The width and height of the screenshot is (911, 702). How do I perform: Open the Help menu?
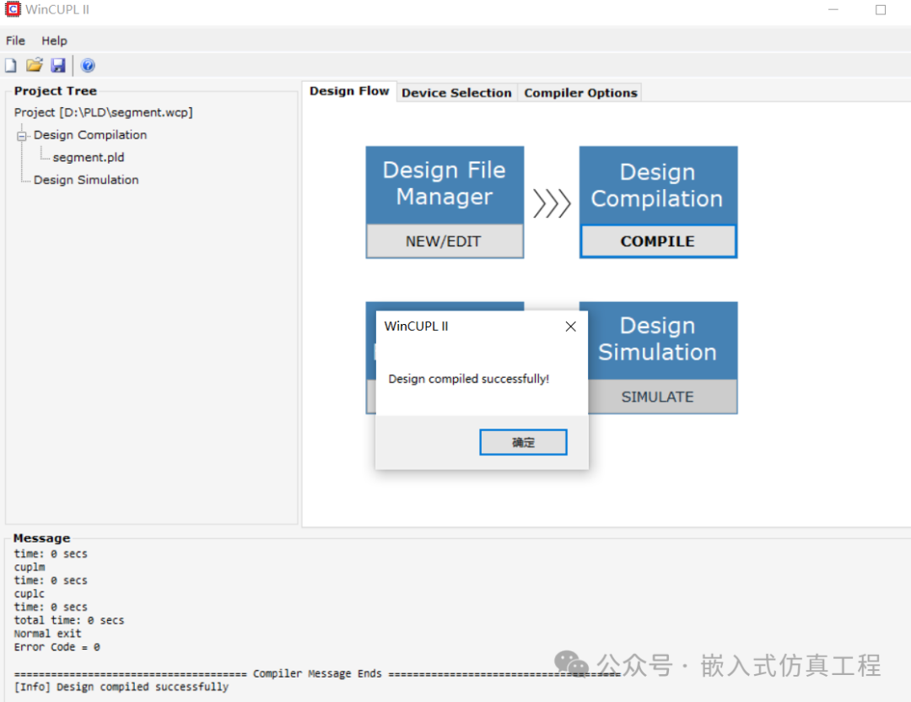tap(54, 40)
